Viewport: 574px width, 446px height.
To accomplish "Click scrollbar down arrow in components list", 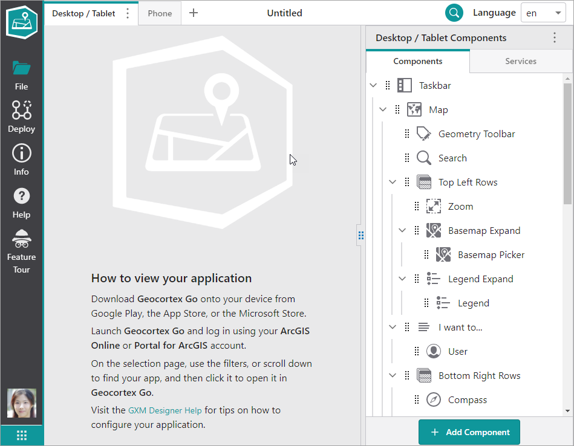I will pos(567,411).
